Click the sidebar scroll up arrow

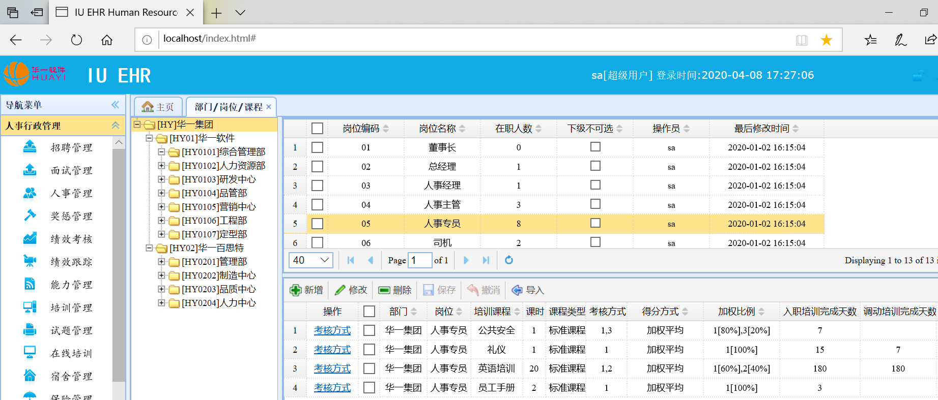(119, 142)
